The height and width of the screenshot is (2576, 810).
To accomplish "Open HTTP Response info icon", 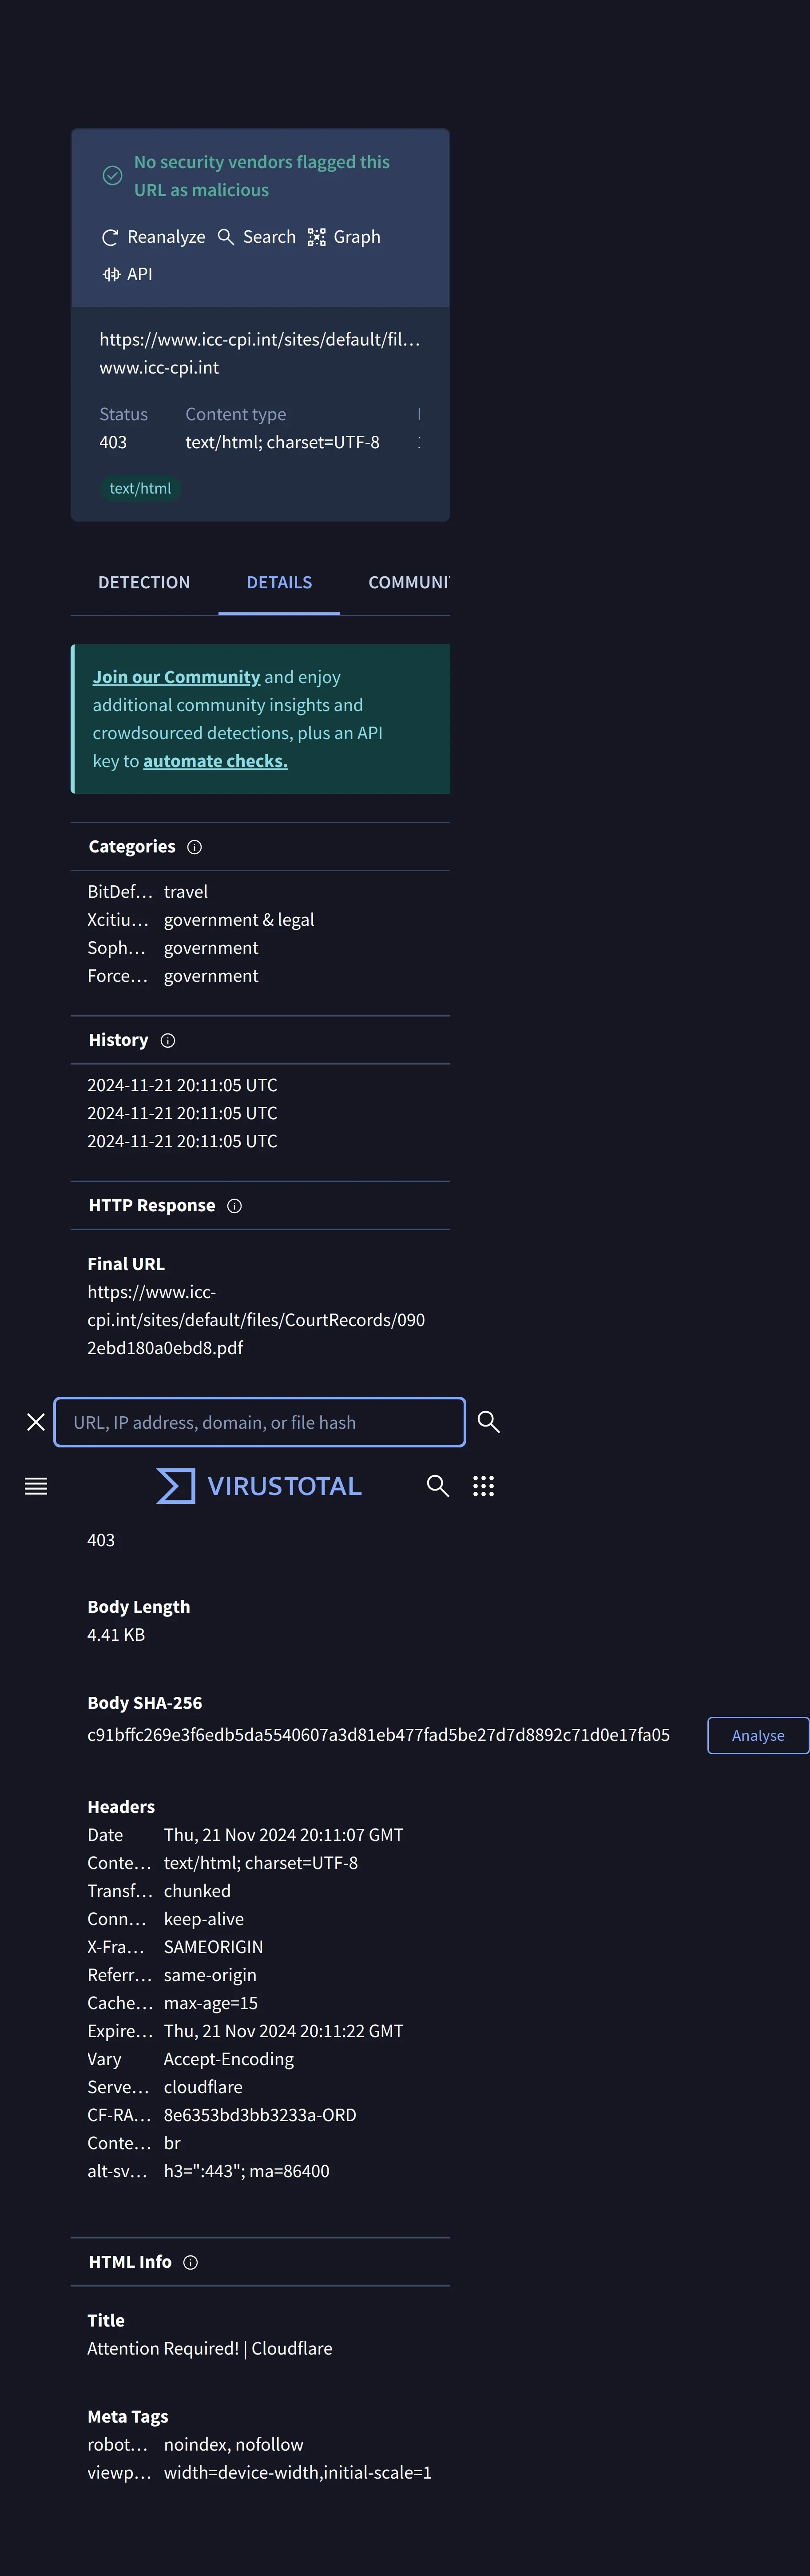I will click(235, 1206).
